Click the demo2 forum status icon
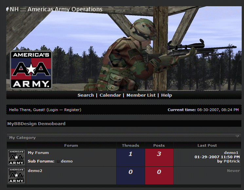Screen dimensions: 244x190 pyautogui.click(x=16, y=176)
